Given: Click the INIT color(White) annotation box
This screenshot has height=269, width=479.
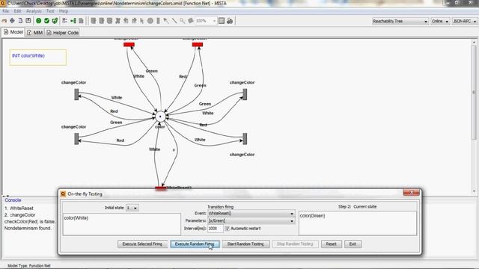Looking at the screenshot, I should point(38,58).
